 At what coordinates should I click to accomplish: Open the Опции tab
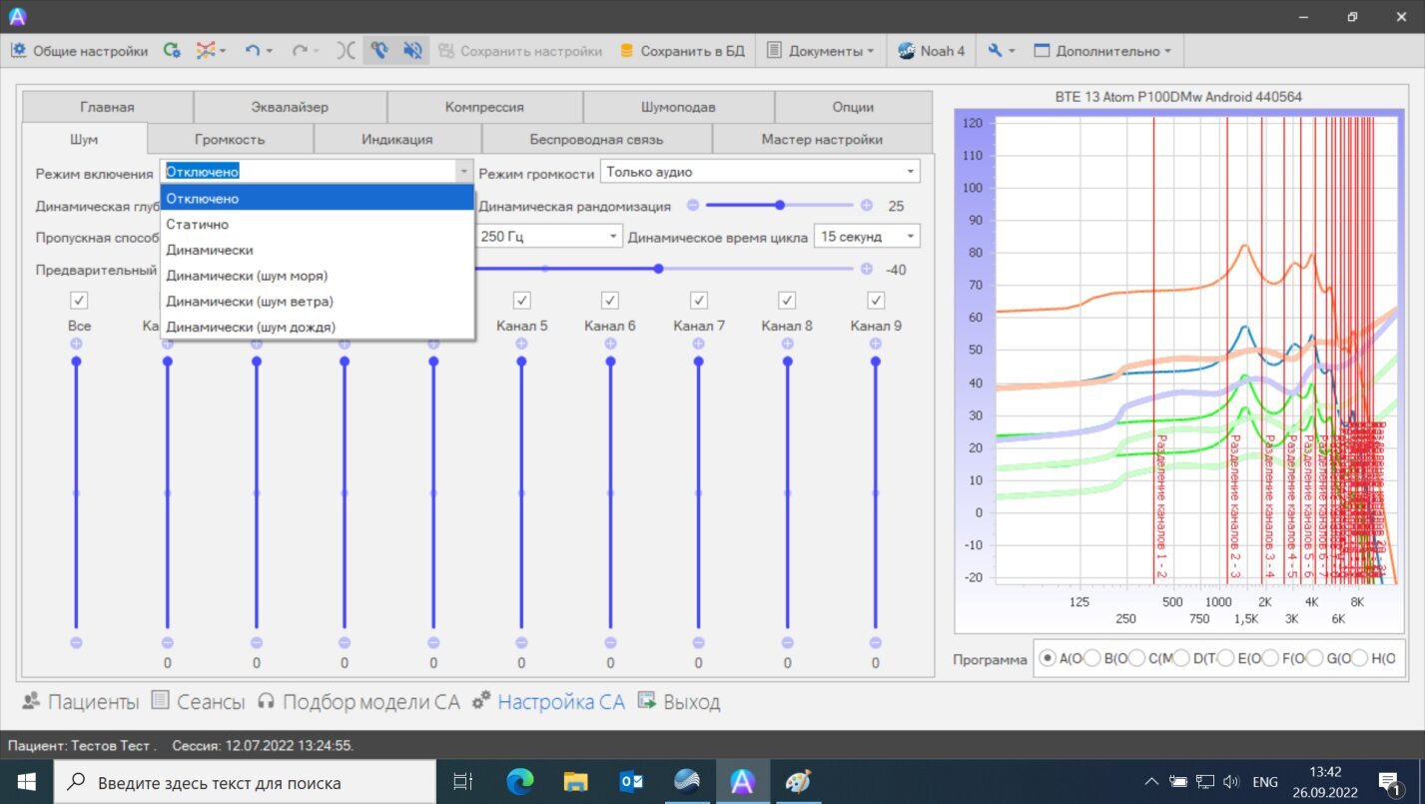click(x=853, y=107)
